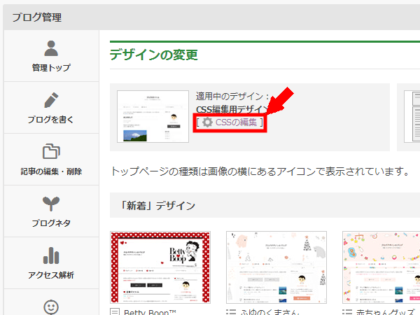Click the applied design preview thumbnail
420x315 pixels.
coord(153,116)
